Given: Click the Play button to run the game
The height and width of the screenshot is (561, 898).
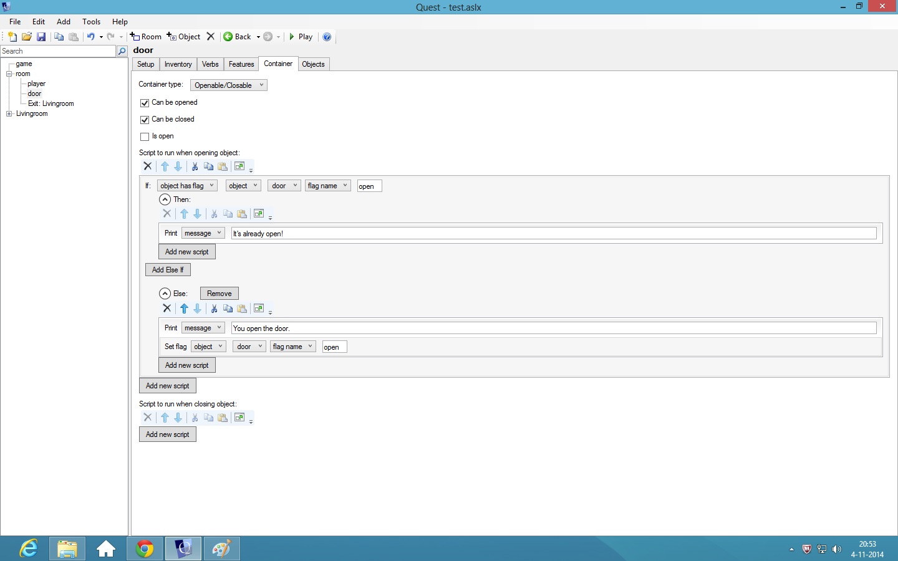Looking at the screenshot, I should point(300,37).
